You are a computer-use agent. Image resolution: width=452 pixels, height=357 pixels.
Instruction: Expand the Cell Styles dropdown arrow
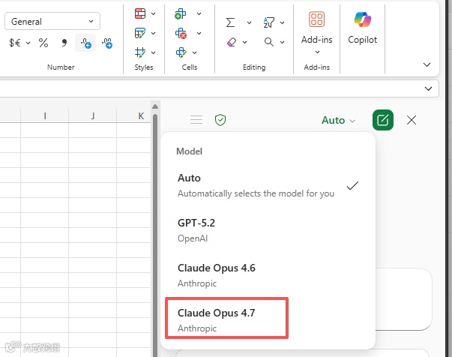click(x=154, y=52)
